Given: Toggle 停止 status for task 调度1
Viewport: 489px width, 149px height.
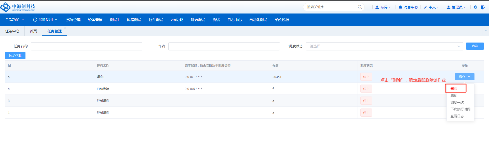Looking at the screenshot, I should pyautogui.click(x=366, y=77).
